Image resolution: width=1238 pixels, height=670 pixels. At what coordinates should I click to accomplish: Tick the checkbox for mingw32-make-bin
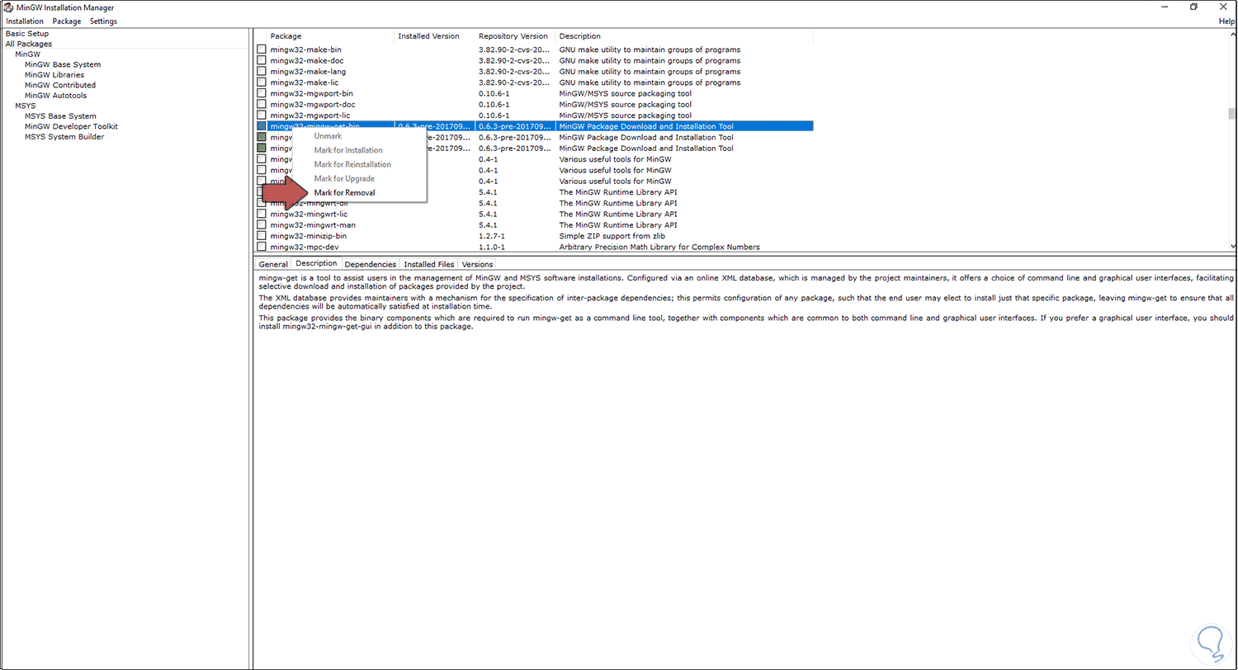pyautogui.click(x=262, y=50)
